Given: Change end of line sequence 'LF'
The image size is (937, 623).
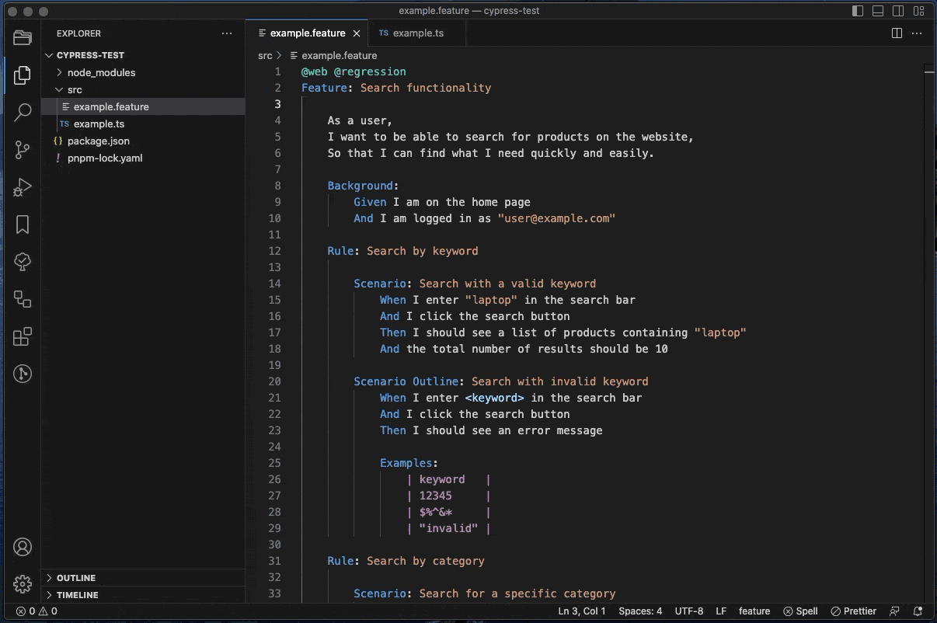Looking at the screenshot, I should point(721,611).
